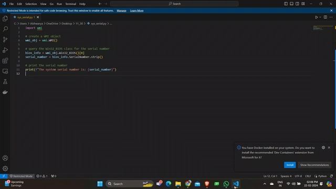Open editor More Actions ellipsis

[331, 17]
